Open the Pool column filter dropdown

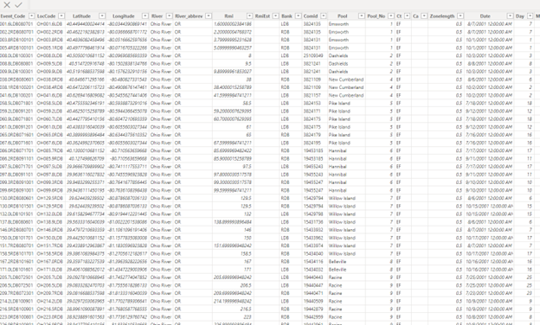click(x=361, y=16)
